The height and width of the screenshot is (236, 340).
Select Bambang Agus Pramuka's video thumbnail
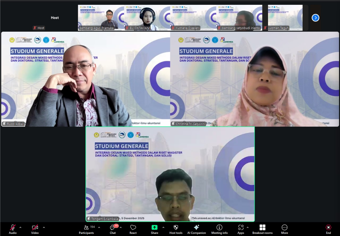(x=101, y=18)
